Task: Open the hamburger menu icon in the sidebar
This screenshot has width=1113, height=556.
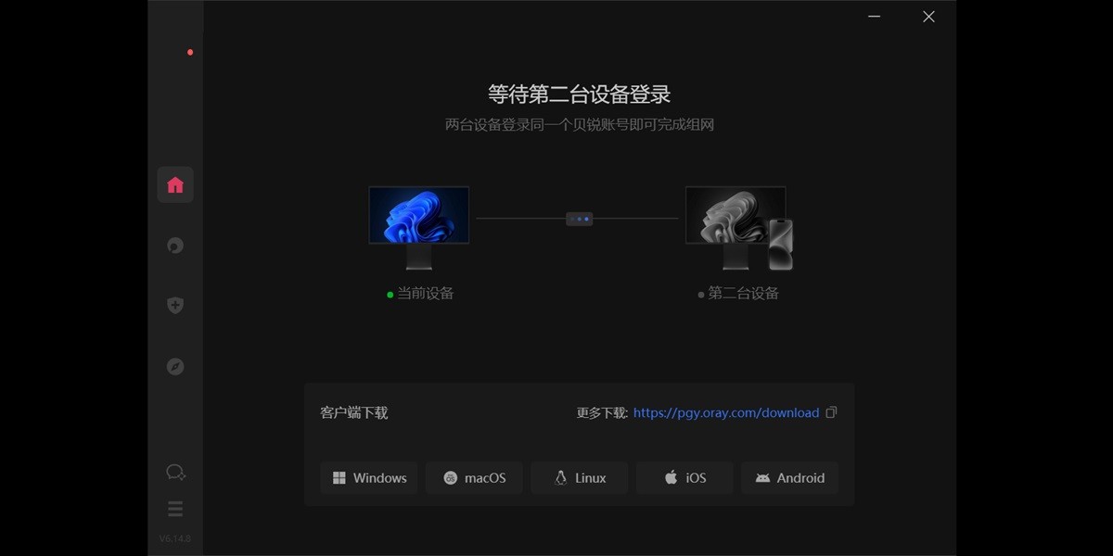Action: tap(175, 508)
